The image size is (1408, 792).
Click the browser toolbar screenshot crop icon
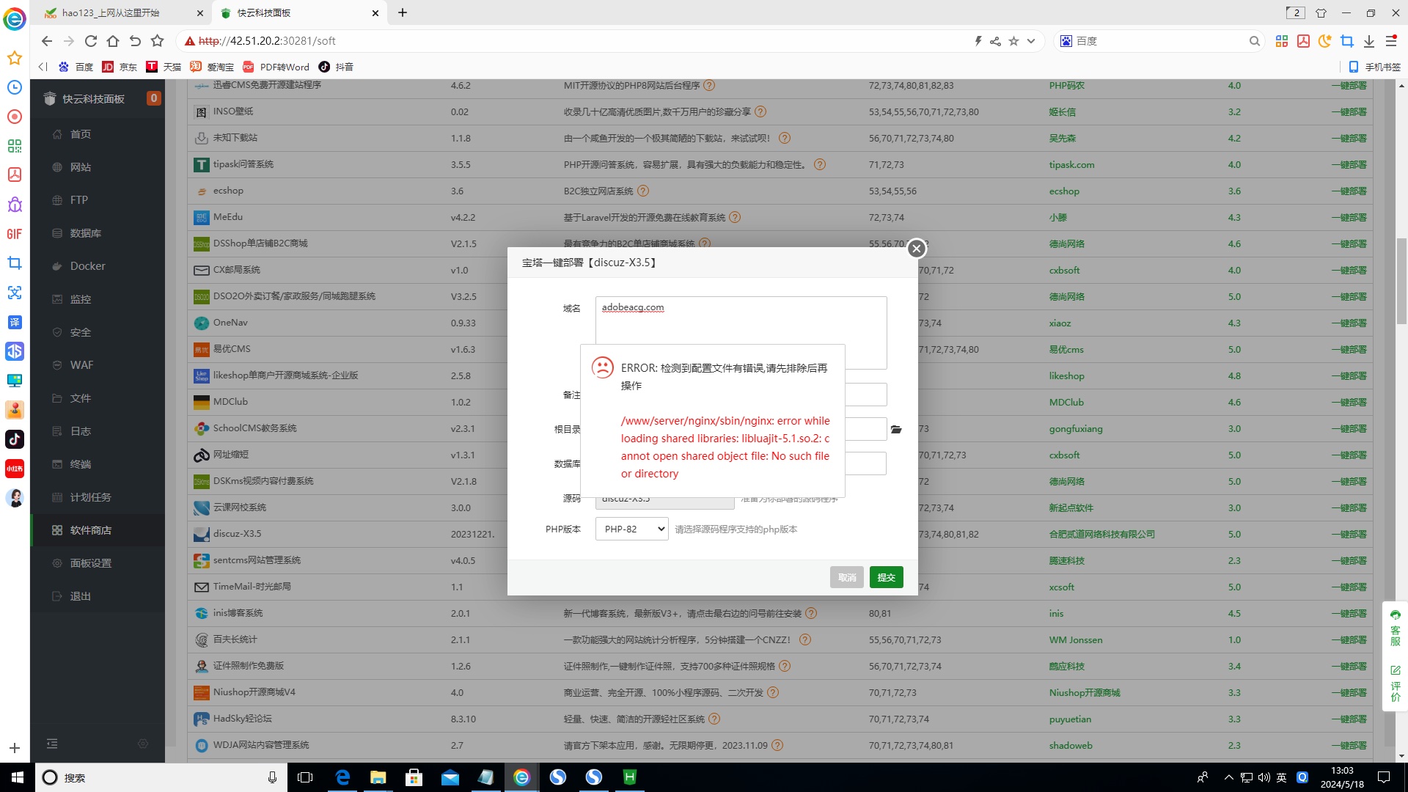tap(1347, 41)
